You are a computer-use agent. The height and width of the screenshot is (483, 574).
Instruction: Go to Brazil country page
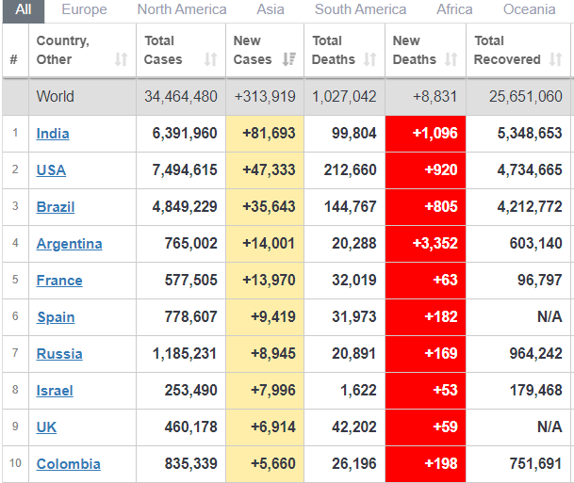(56, 207)
